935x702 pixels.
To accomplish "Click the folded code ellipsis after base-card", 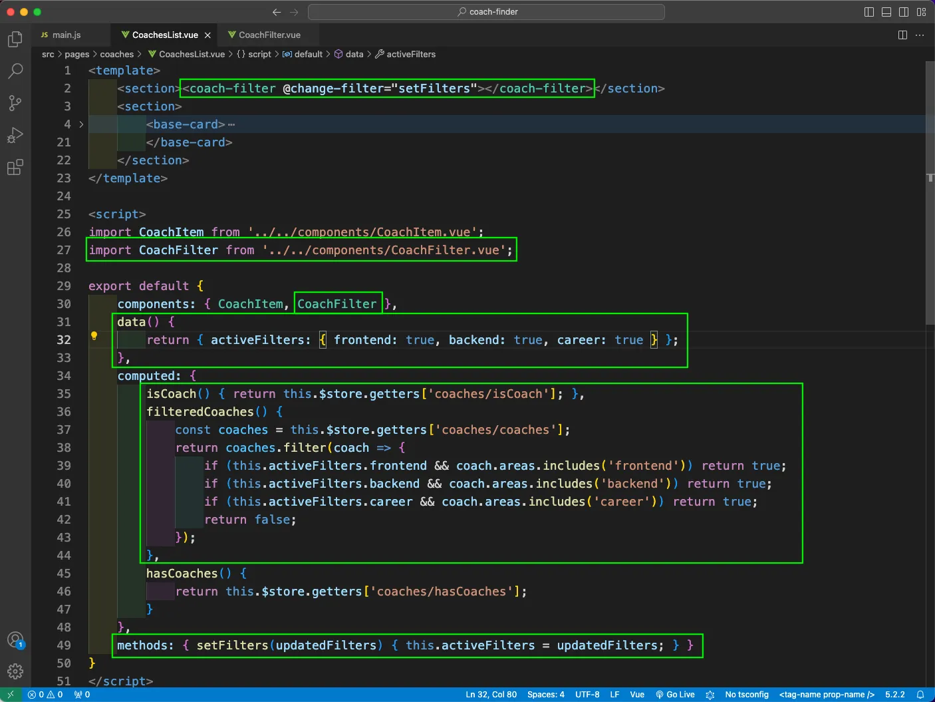I will point(231,124).
